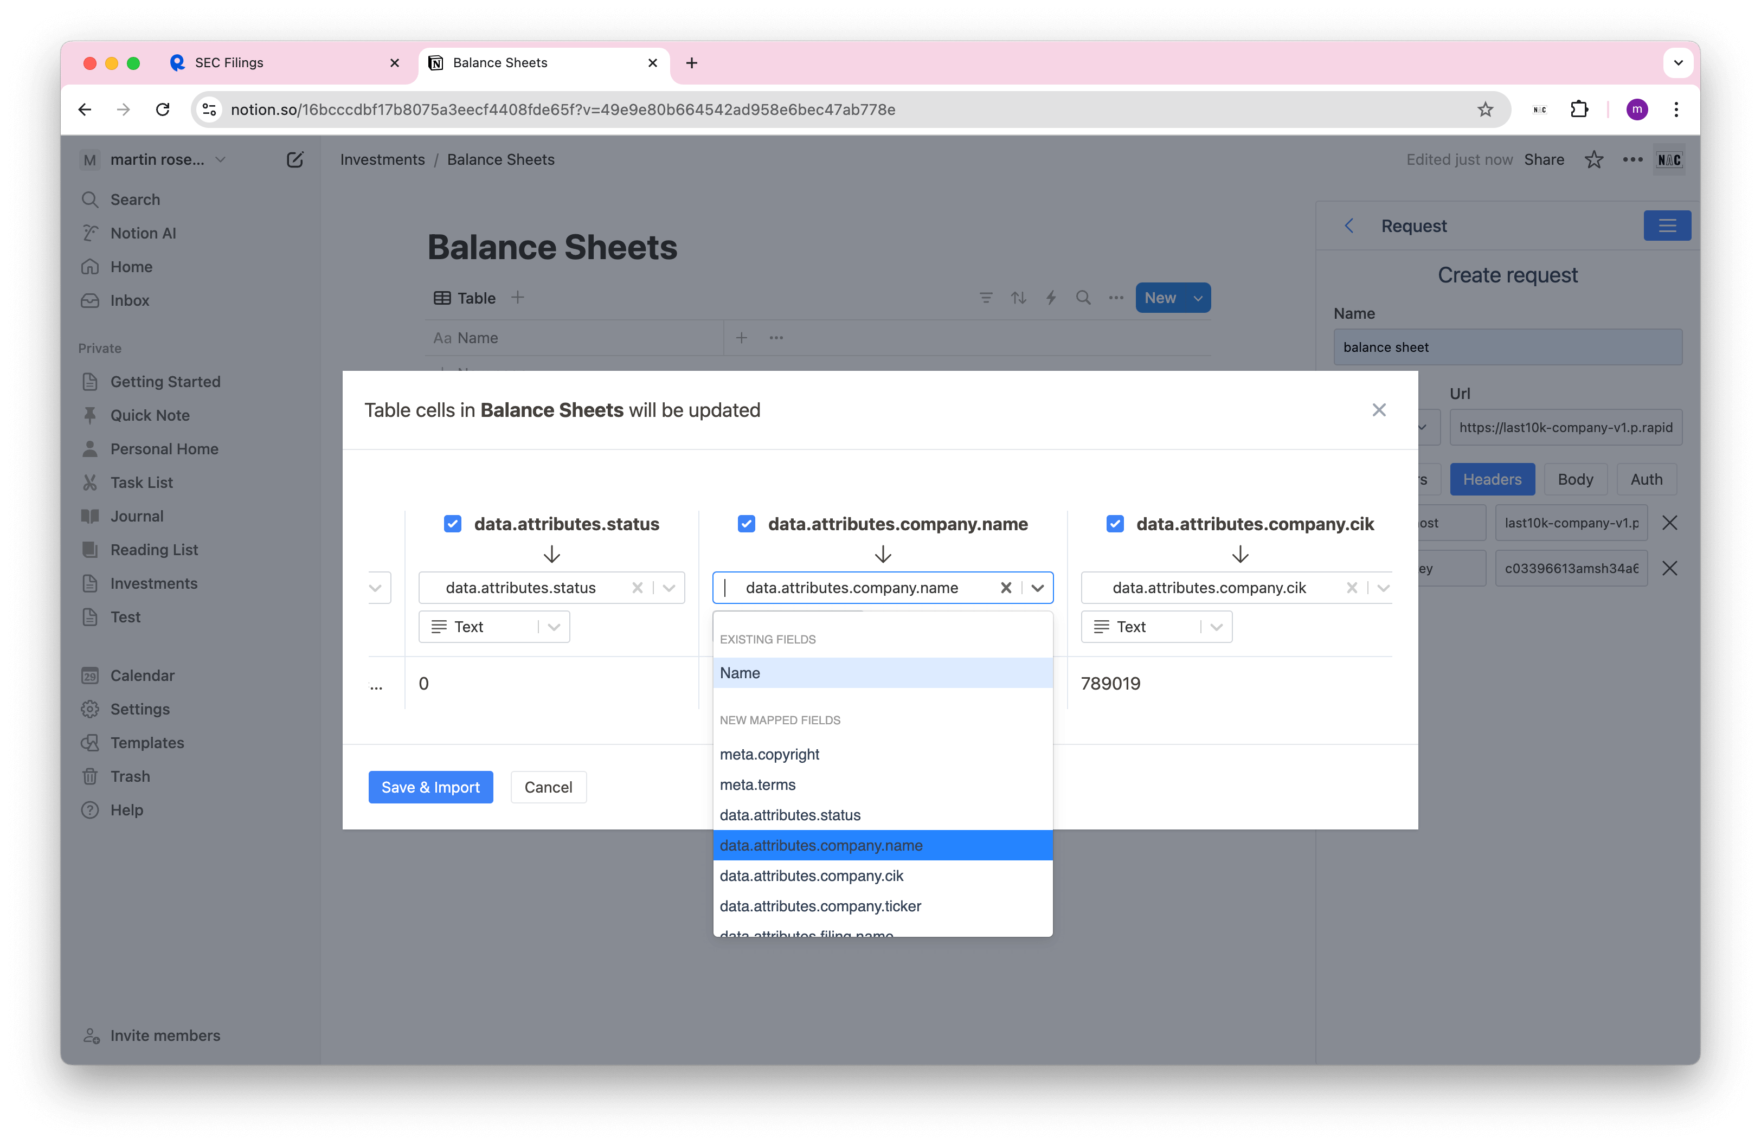Open automations lightning icon
The image size is (1761, 1145).
1051,298
